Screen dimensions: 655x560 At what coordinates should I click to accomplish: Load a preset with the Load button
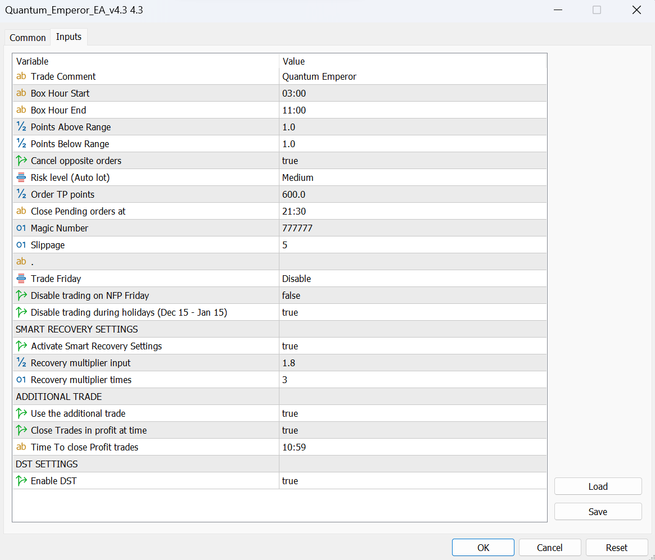[x=598, y=486]
